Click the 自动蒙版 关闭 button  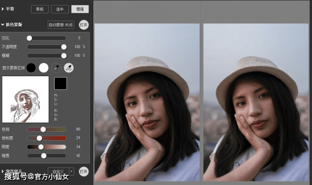click(61, 25)
